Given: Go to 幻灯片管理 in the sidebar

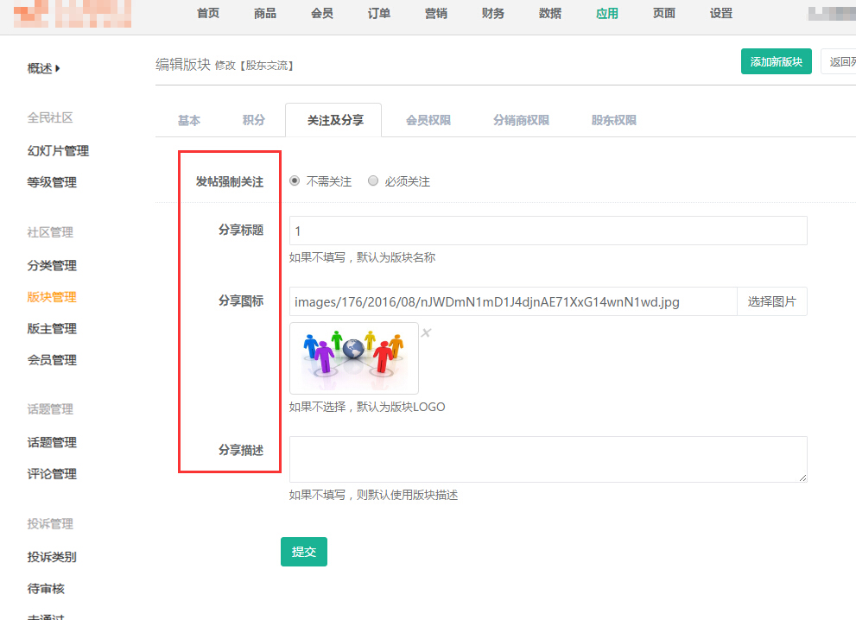Looking at the screenshot, I should pyautogui.click(x=58, y=151).
